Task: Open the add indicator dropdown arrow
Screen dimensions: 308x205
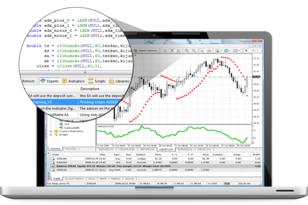Action: [x=221, y=51]
